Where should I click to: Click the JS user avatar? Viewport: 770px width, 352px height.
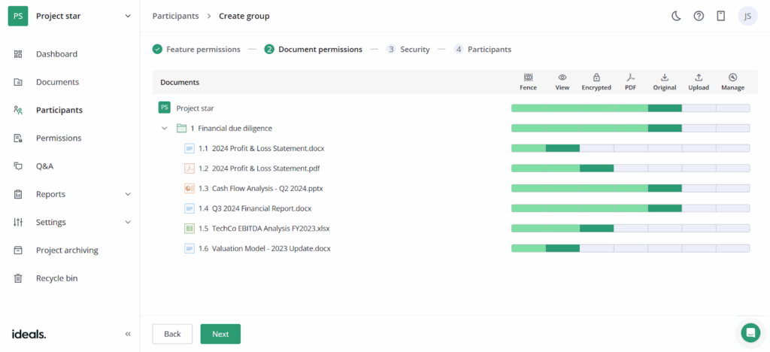[x=747, y=16]
